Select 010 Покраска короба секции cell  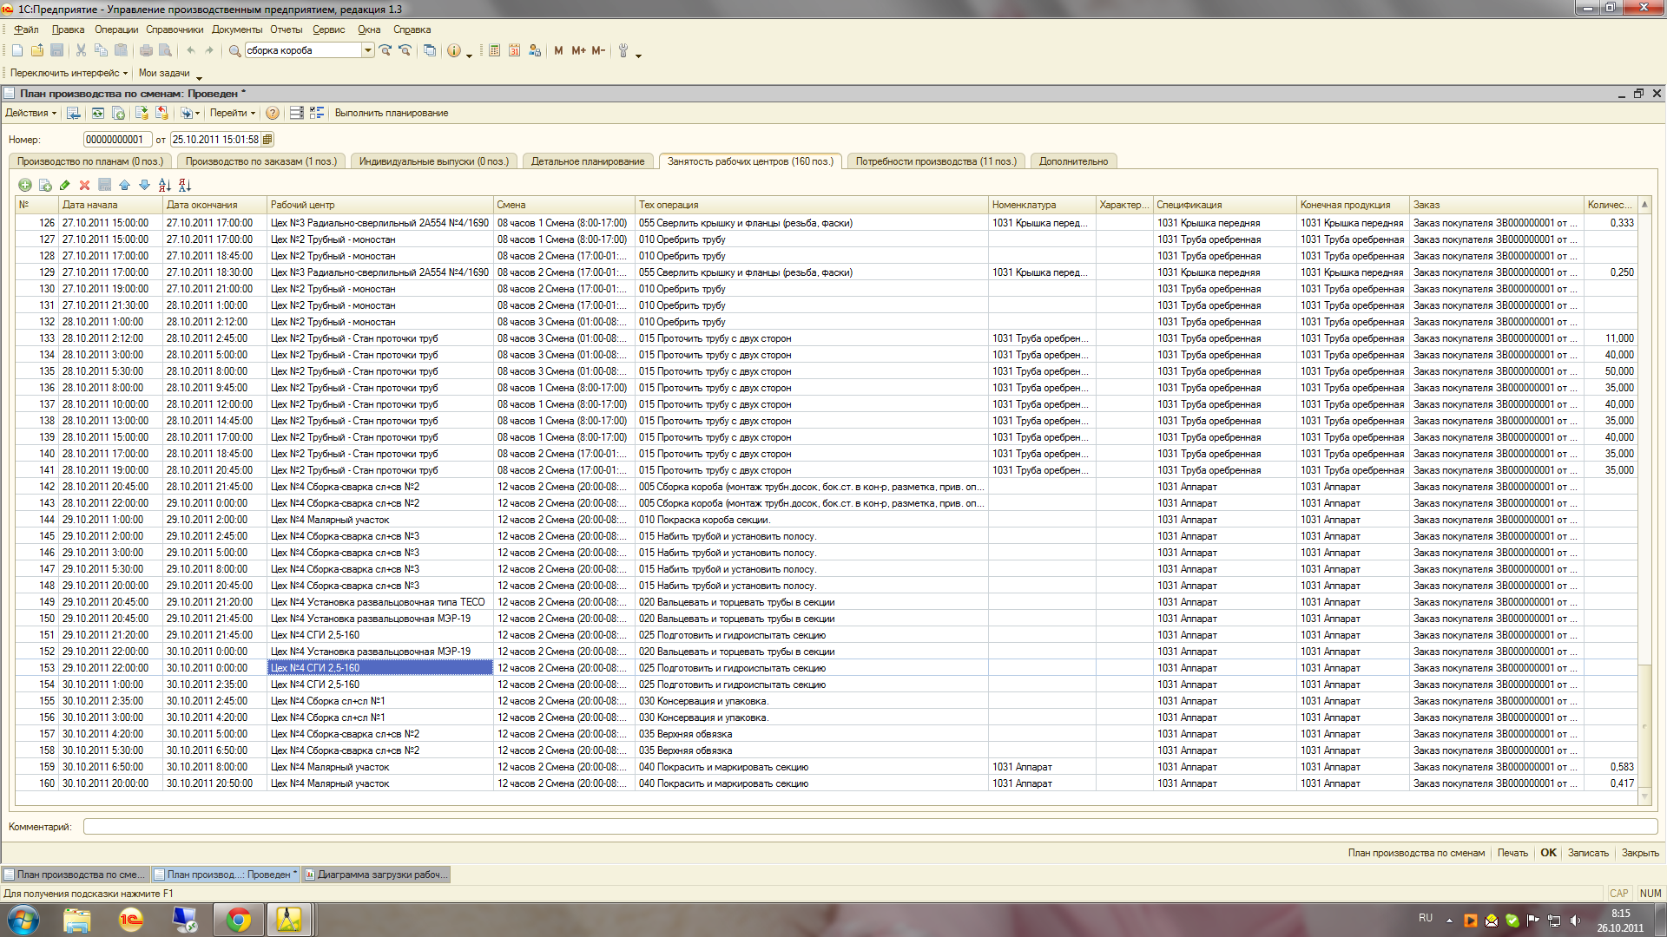click(x=812, y=520)
